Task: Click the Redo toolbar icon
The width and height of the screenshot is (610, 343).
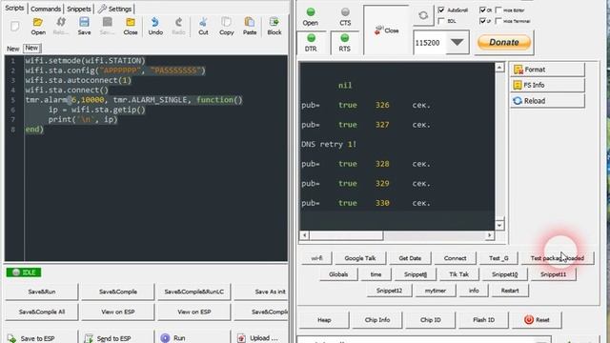Action: tap(178, 26)
